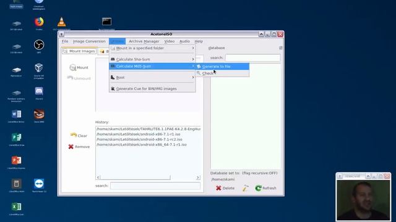Open the Audio menu

point(184,41)
